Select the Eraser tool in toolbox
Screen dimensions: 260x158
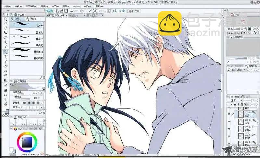point(6,76)
